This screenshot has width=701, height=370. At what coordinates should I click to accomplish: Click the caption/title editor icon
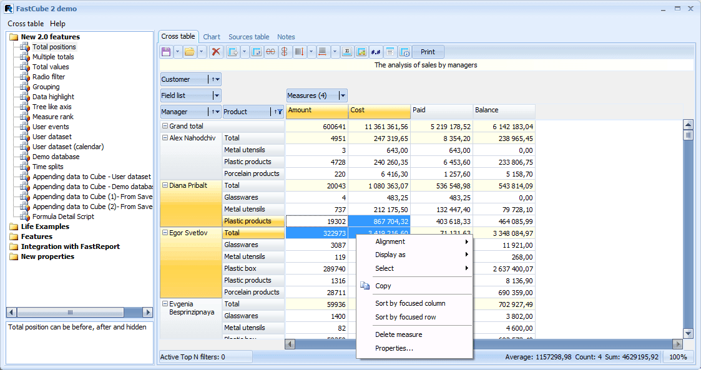click(x=390, y=52)
